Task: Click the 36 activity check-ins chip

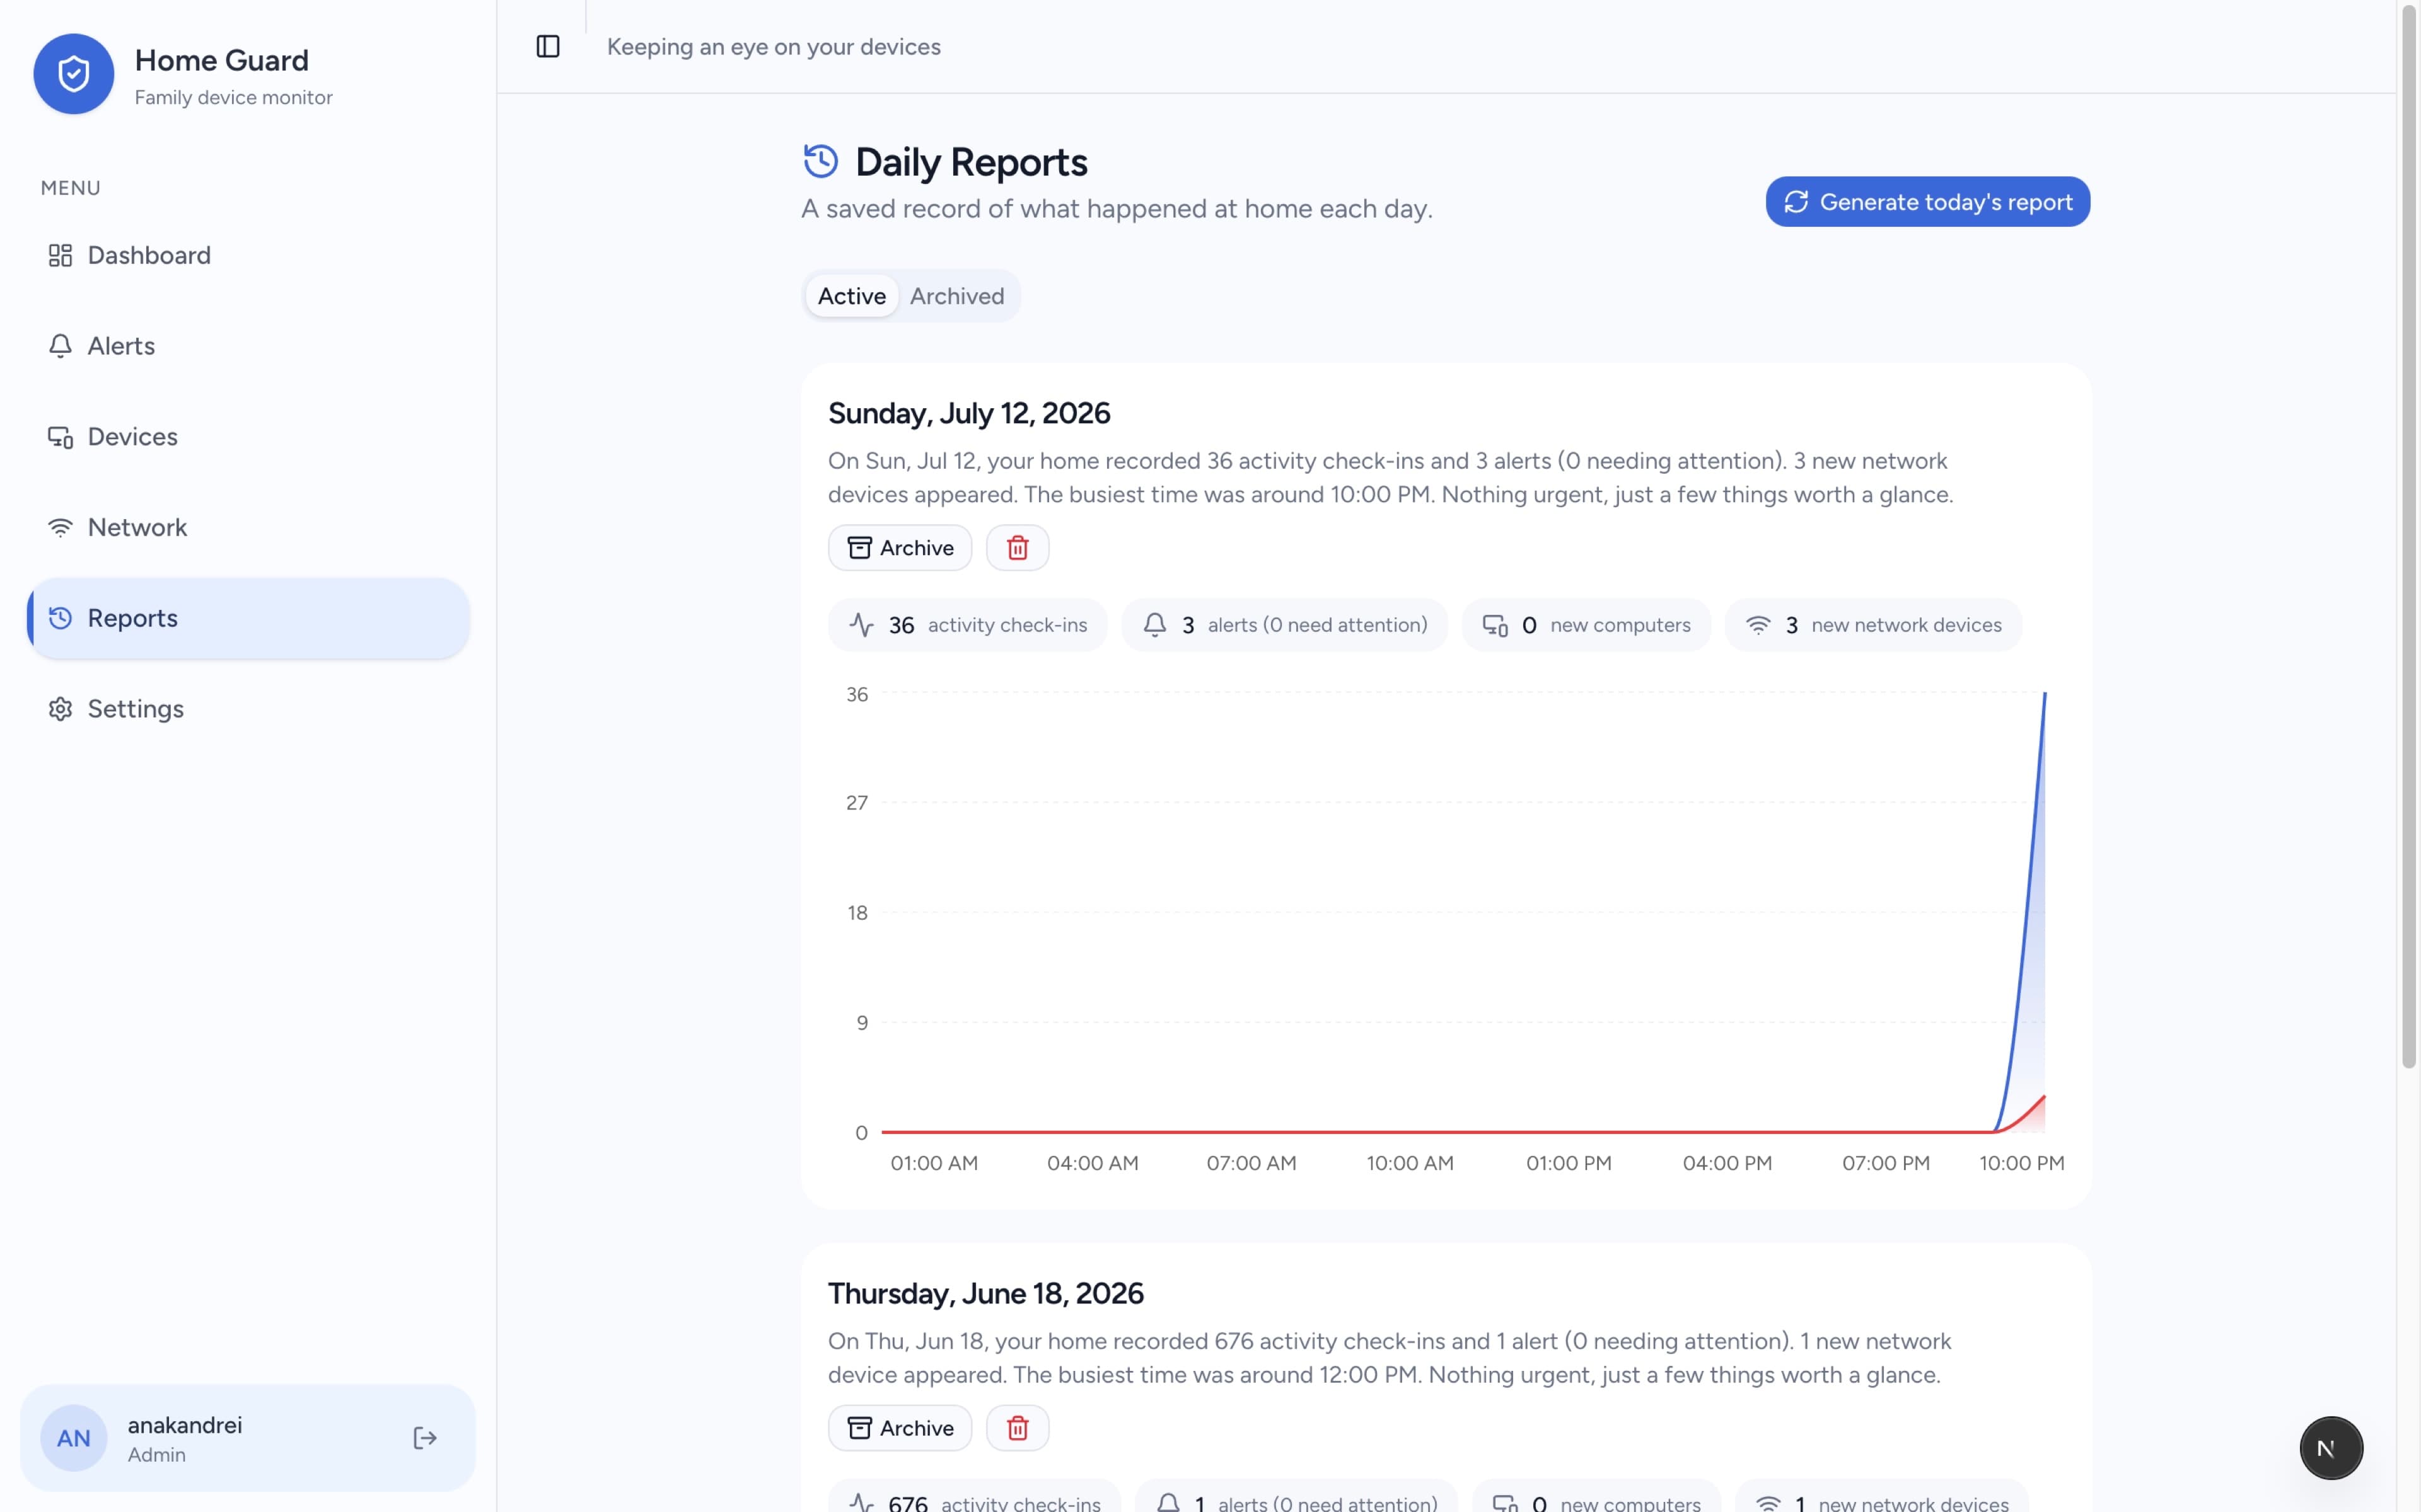Action: pyautogui.click(x=967, y=625)
